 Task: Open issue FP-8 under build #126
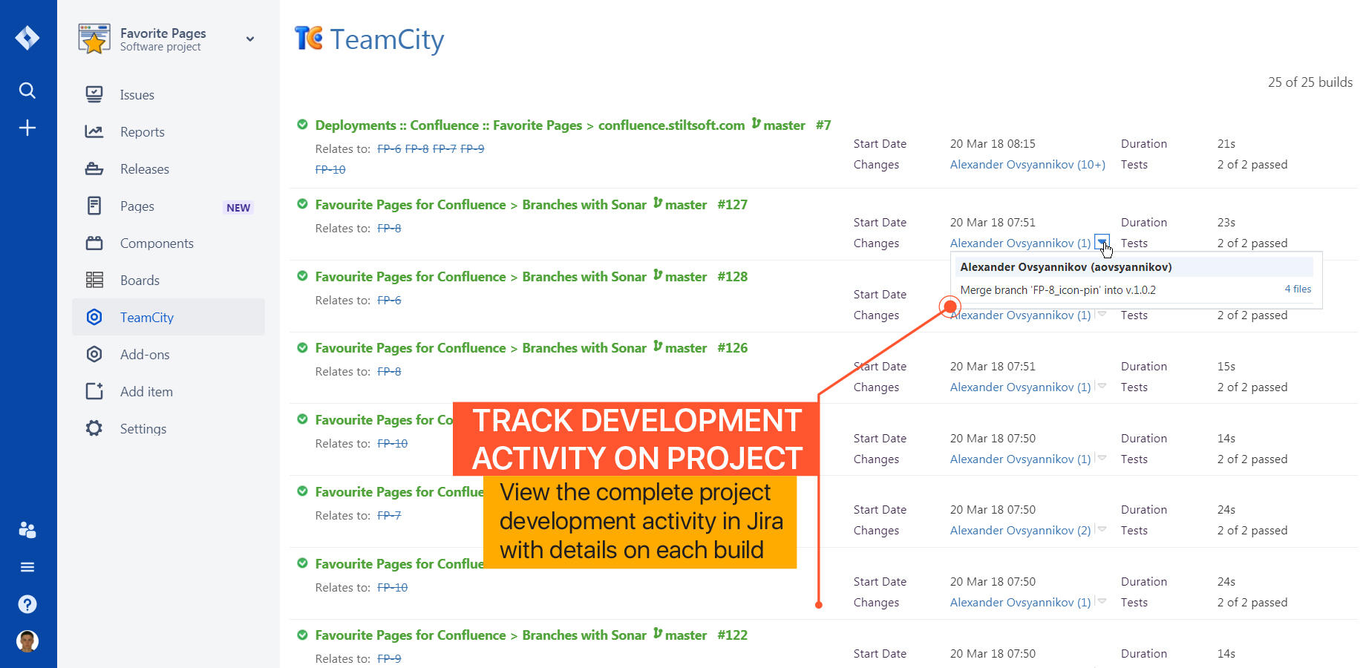tap(389, 372)
